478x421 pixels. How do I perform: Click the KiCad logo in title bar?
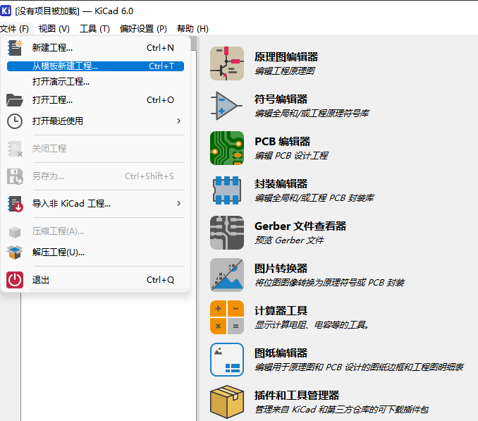[6, 11]
